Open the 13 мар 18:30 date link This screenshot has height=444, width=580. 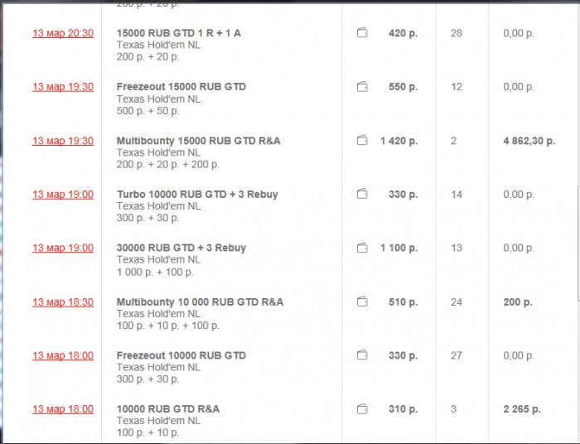click(63, 302)
